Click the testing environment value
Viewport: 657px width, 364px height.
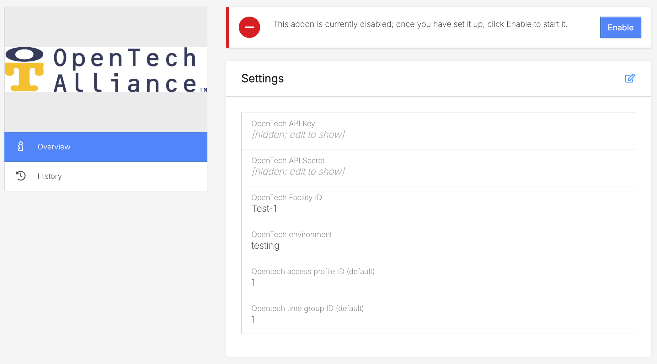pos(265,246)
